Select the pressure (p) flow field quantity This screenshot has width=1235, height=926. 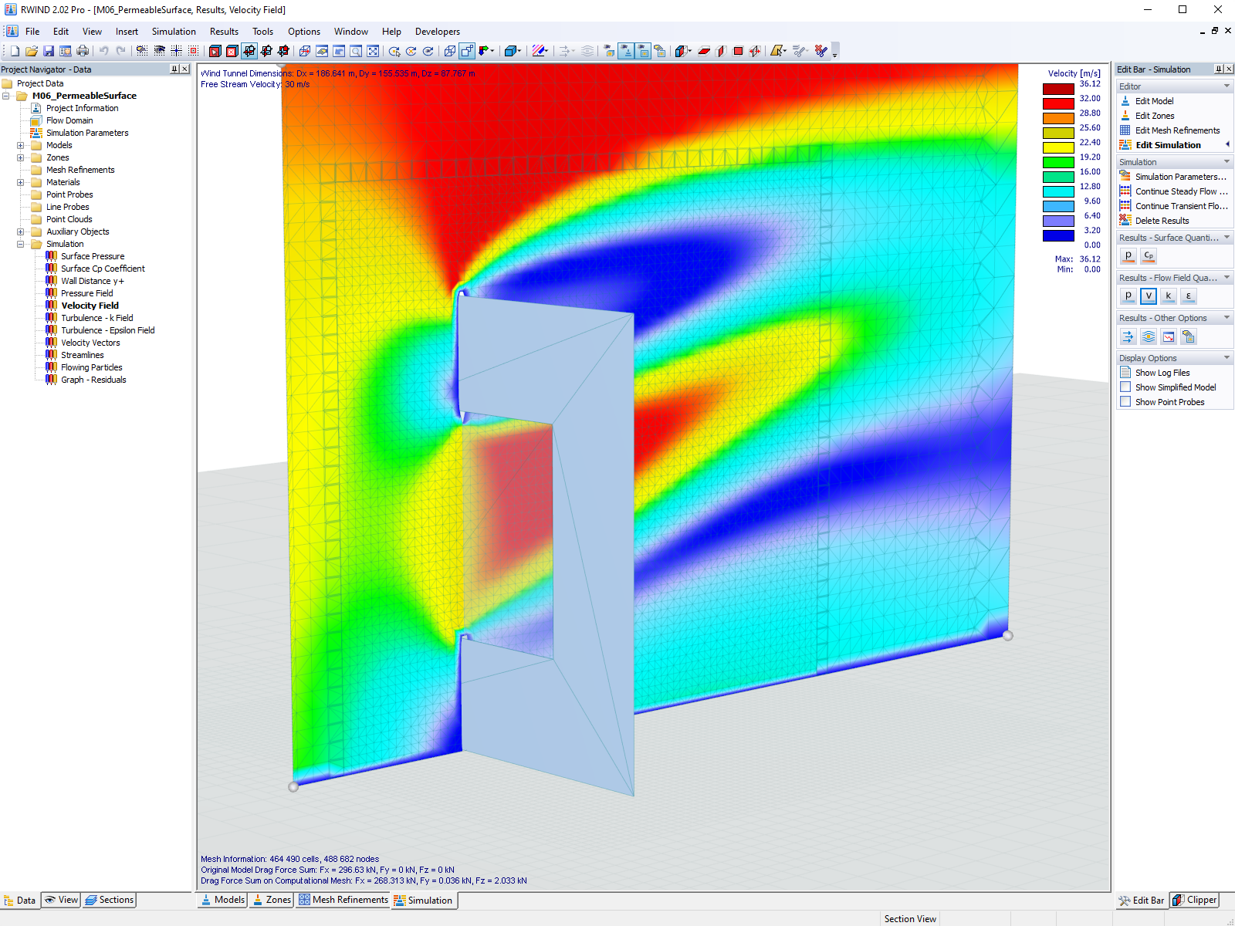[x=1128, y=296]
